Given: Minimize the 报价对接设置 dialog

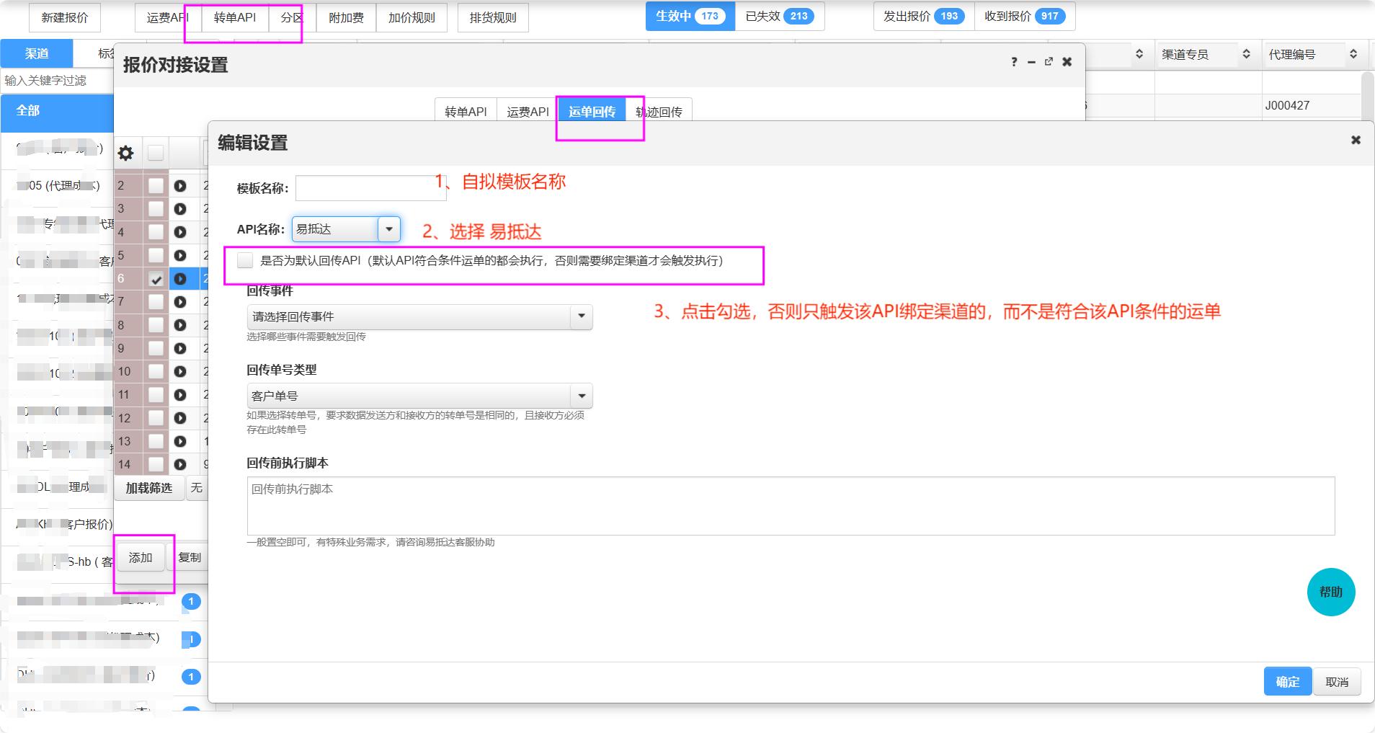Looking at the screenshot, I should coord(1031,62).
